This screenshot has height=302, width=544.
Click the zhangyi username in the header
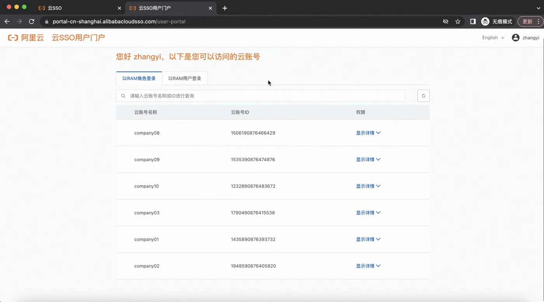(x=531, y=38)
